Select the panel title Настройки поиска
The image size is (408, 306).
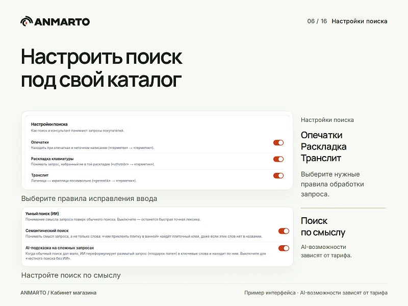tap(49, 124)
